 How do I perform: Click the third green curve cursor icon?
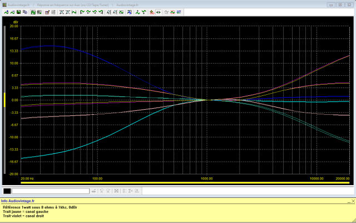(95, 12)
